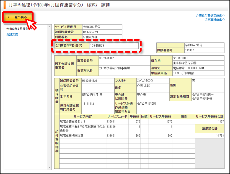This screenshot has width=230, height=174.
Task: Click the sidebar scroll down arrow
Action: [x=50, y=168]
